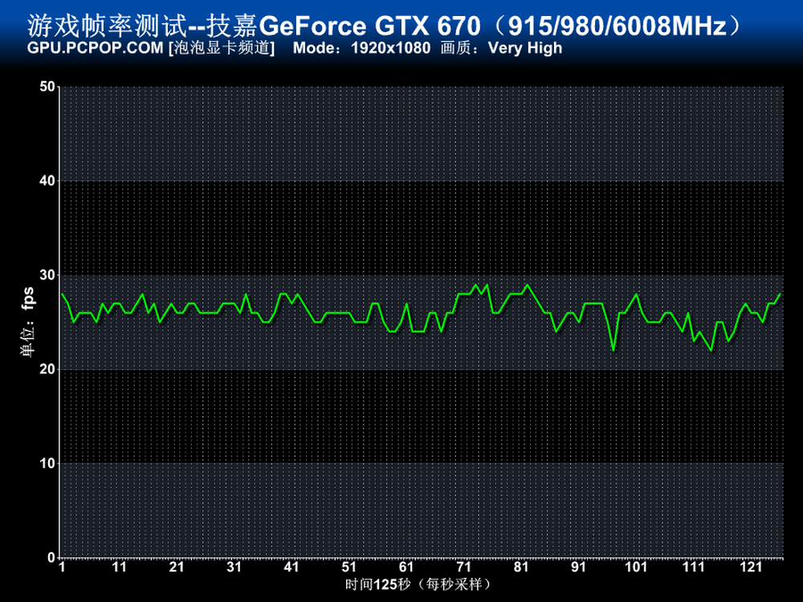
Task: Click the x-axis label 1
Action: pos(62,567)
